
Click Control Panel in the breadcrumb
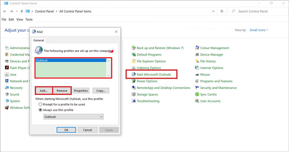click(x=44, y=11)
